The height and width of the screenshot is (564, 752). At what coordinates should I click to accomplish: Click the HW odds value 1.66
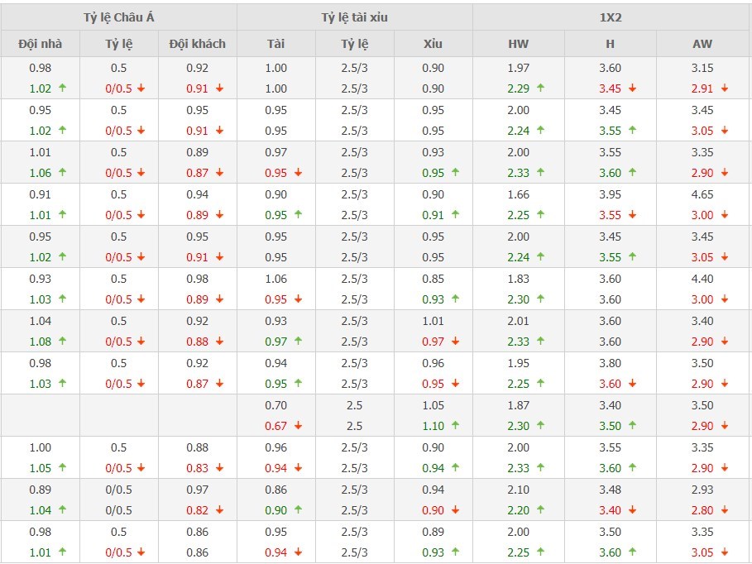pyautogui.click(x=518, y=194)
